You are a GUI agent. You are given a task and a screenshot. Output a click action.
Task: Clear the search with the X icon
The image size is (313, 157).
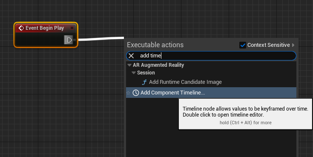click(131, 56)
